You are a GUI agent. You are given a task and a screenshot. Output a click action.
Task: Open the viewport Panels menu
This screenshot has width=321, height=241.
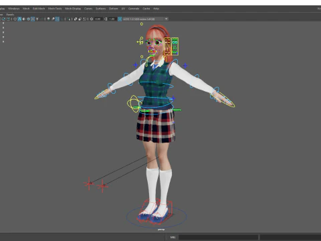[10, 15]
